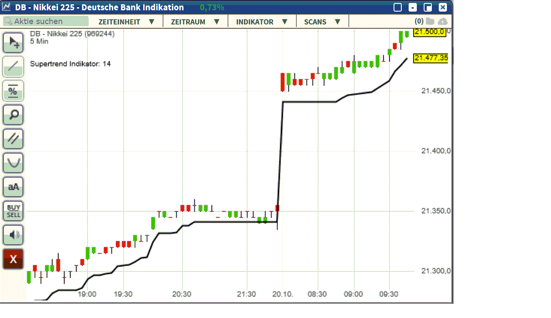Toggle the speaker sound alert button
The width and height of the screenshot is (551, 318).
[x=13, y=235]
